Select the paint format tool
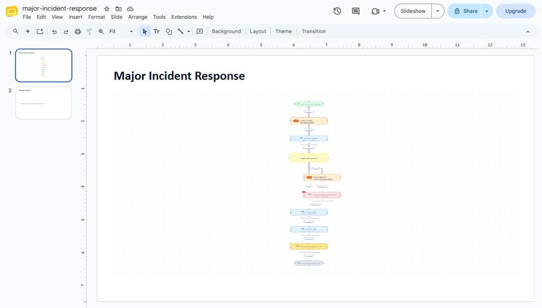The width and height of the screenshot is (542, 308). [x=89, y=31]
